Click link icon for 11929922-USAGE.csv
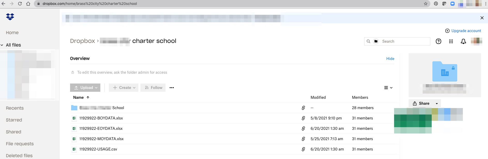This screenshot has height=159, width=488. pyautogui.click(x=303, y=149)
